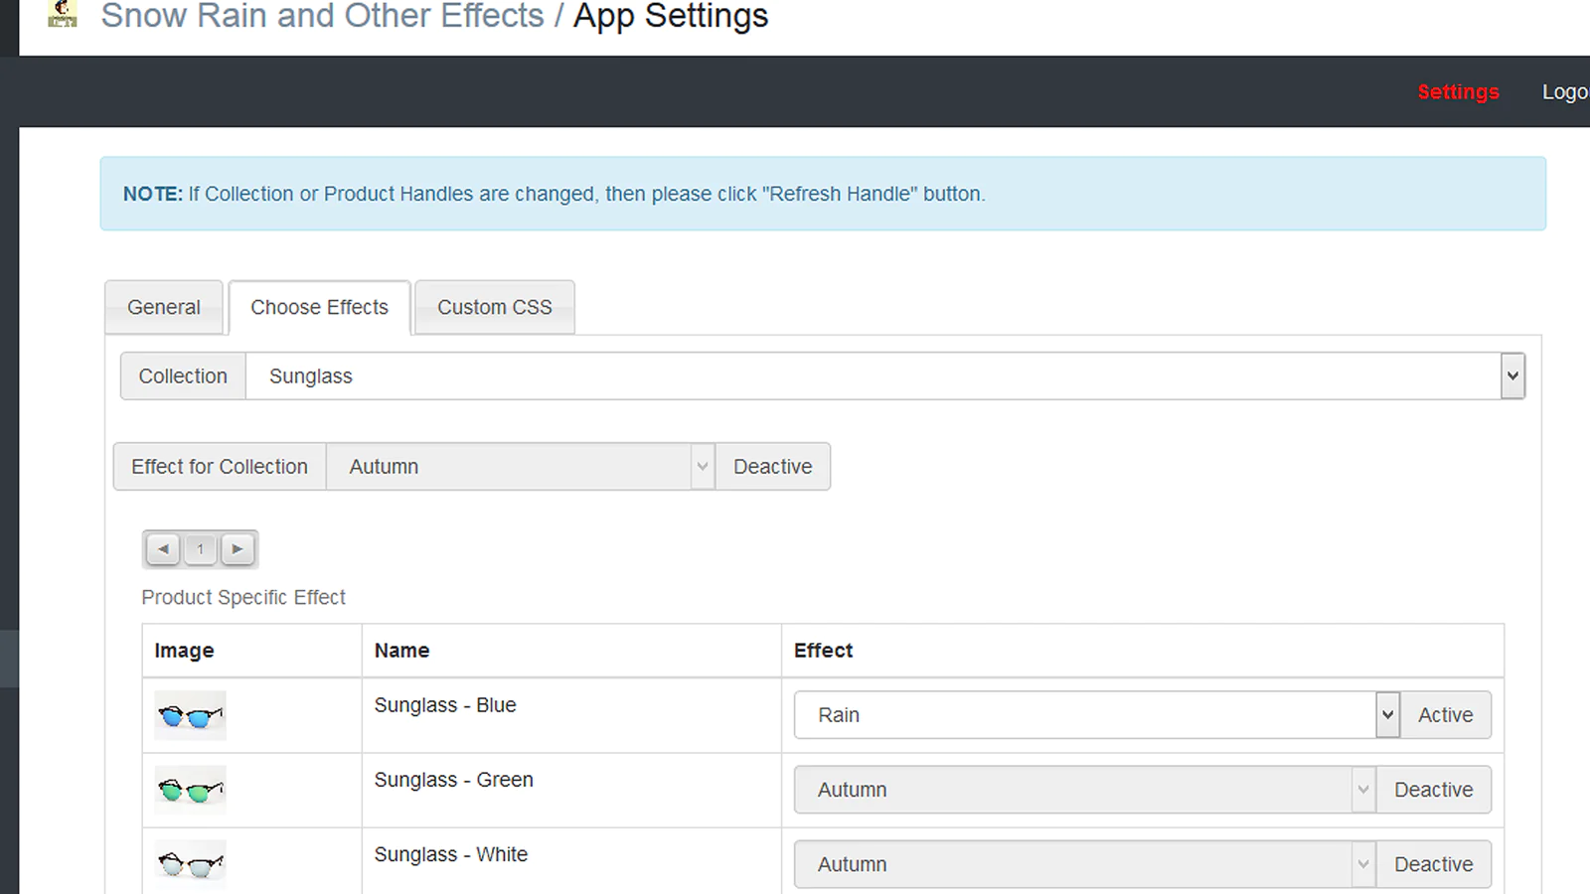Switch to the General tab

[x=164, y=308]
